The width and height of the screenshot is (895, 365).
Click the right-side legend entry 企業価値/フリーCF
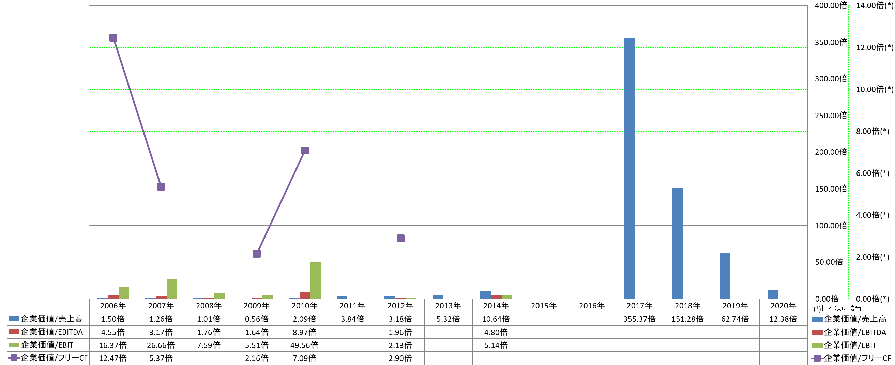[851, 358]
